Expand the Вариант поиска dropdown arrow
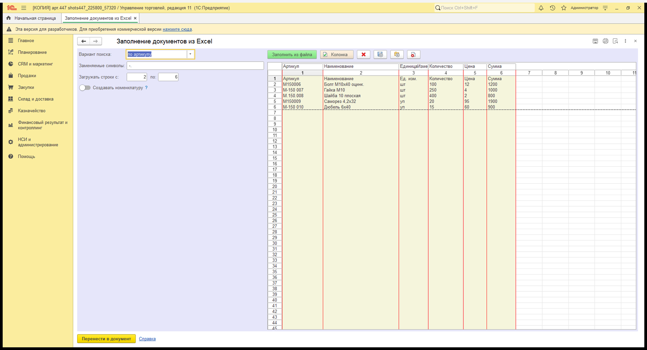This screenshot has height=350, width=647. point(190,54)
